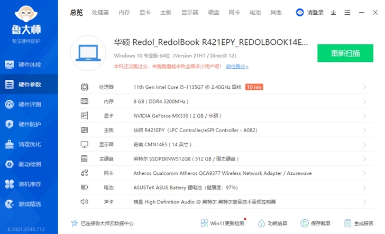Switch to the 主板 tab
385x234 pixels.
(x=166, y=12)
